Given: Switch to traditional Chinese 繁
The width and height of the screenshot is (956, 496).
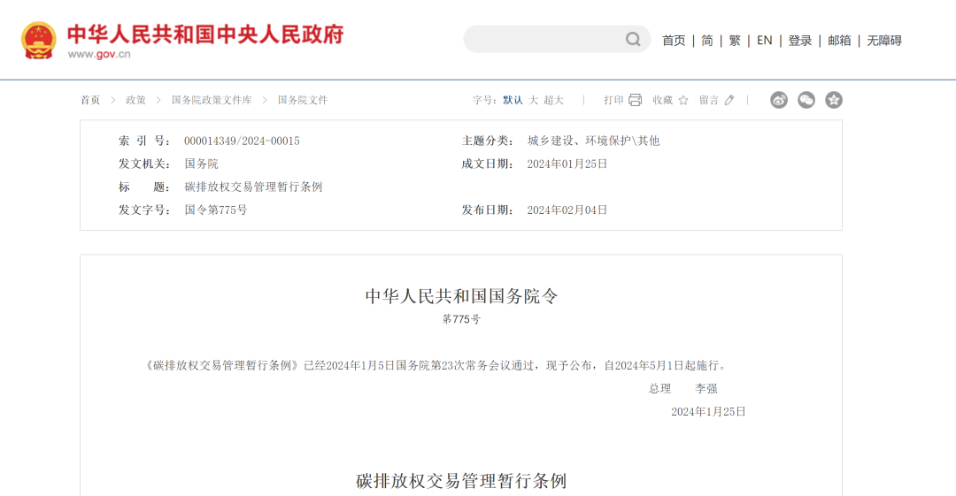Looking at the screenshot, I should [735, 41].
